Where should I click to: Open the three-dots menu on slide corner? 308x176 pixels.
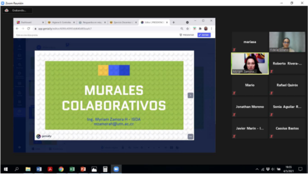pos(191,136)
